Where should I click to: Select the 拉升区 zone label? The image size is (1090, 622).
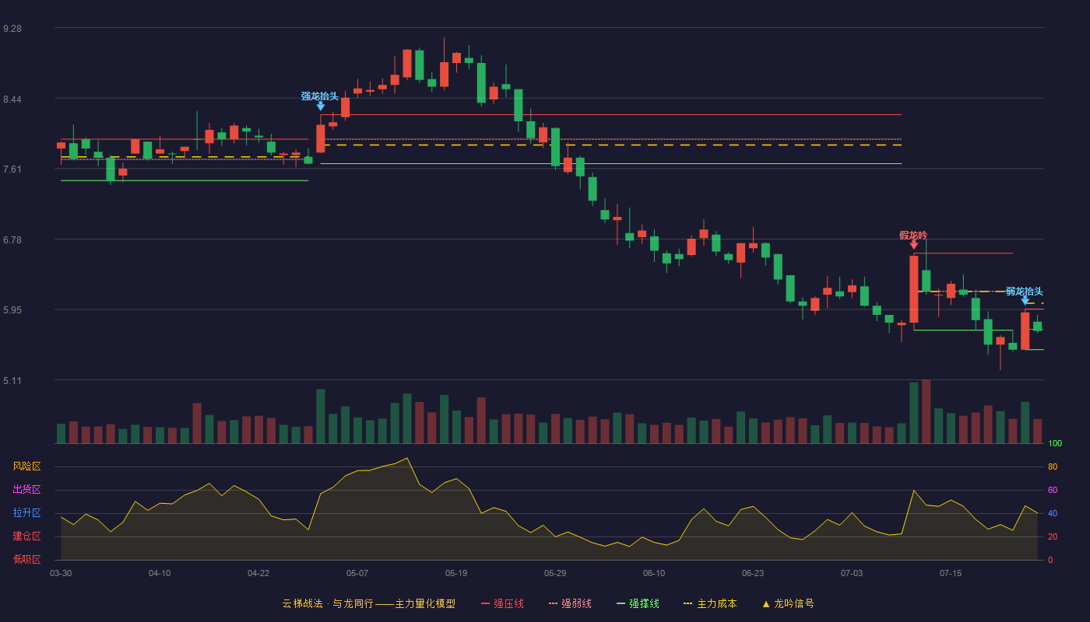26,513
